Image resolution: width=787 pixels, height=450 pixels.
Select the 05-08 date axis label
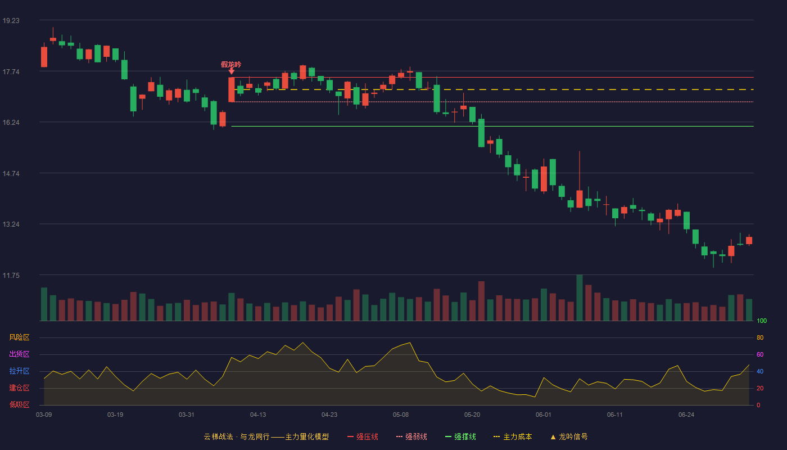click(x=401, y=415)
